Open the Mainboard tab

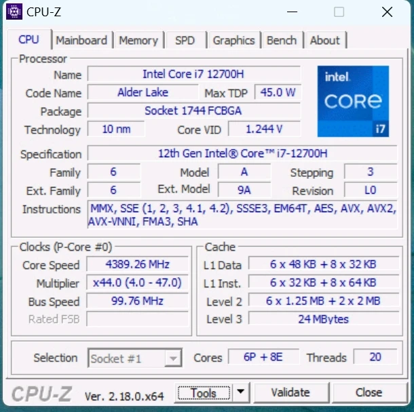point(81,40)
